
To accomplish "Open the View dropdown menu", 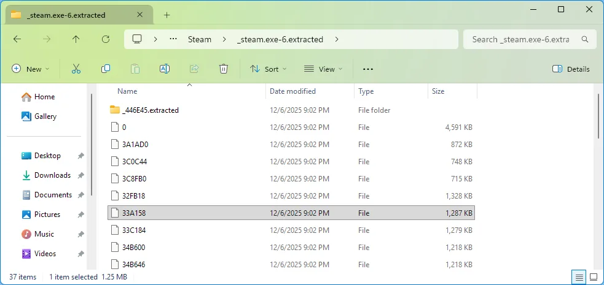I will [323, 69].
